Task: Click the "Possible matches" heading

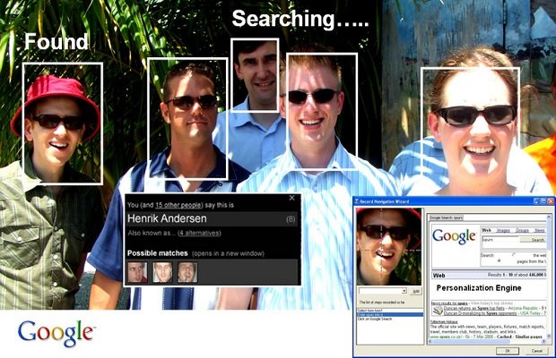Action: 158,253
